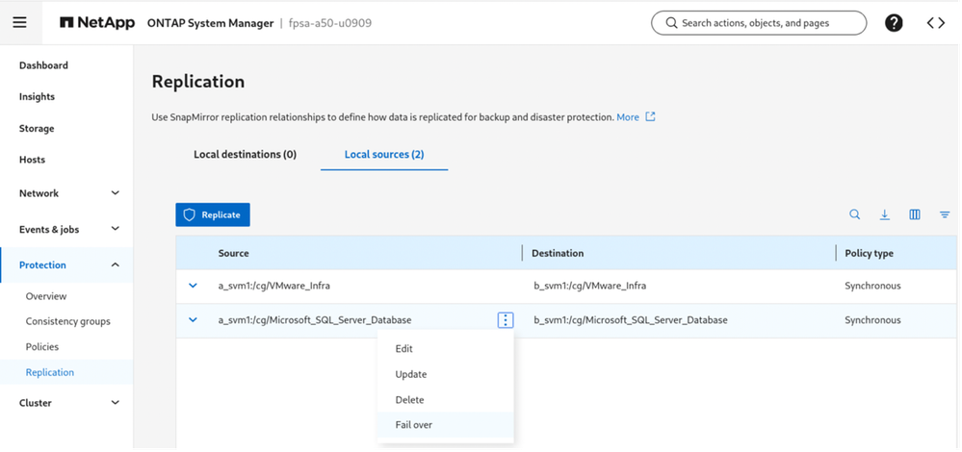Go to Dashboard in the sidebar
The width and height of the screenshot is (962, 452).
coord(43,65)
